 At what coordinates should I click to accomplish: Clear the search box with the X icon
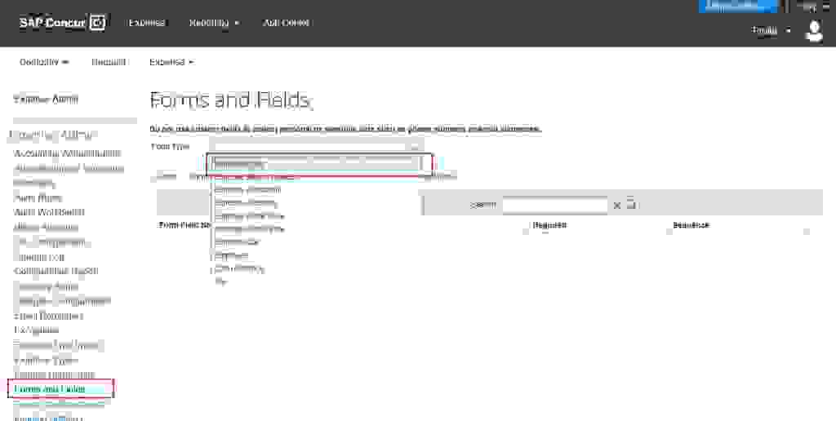pos(617,205)
